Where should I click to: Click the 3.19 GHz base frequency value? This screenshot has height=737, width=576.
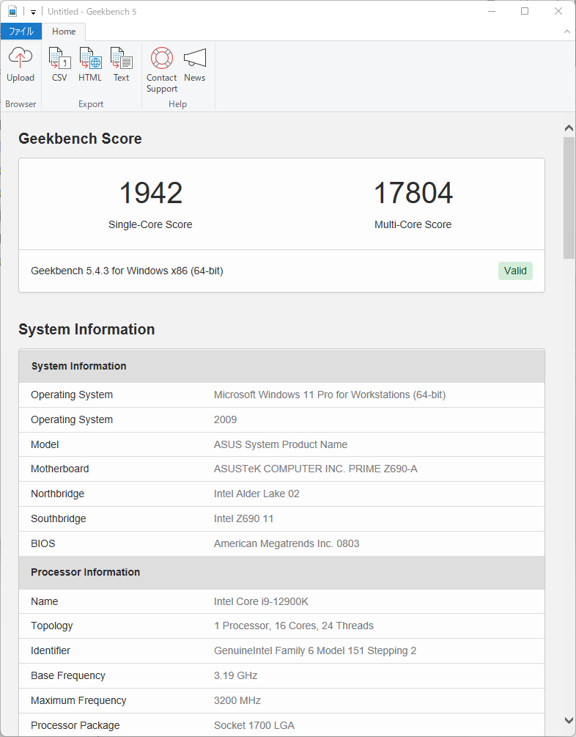(x=236, y=675)
